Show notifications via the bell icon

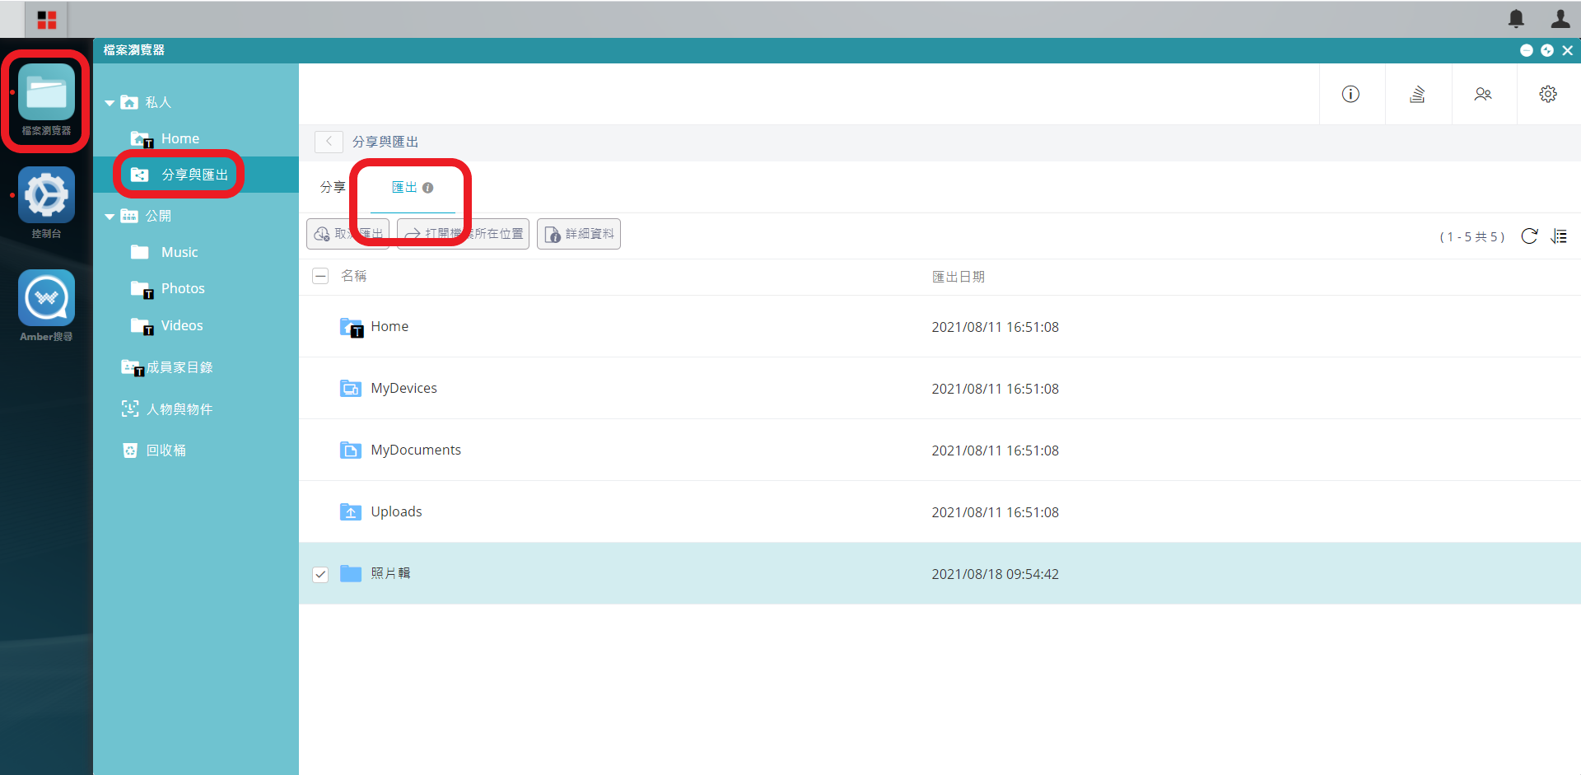tap(1516, 18)
